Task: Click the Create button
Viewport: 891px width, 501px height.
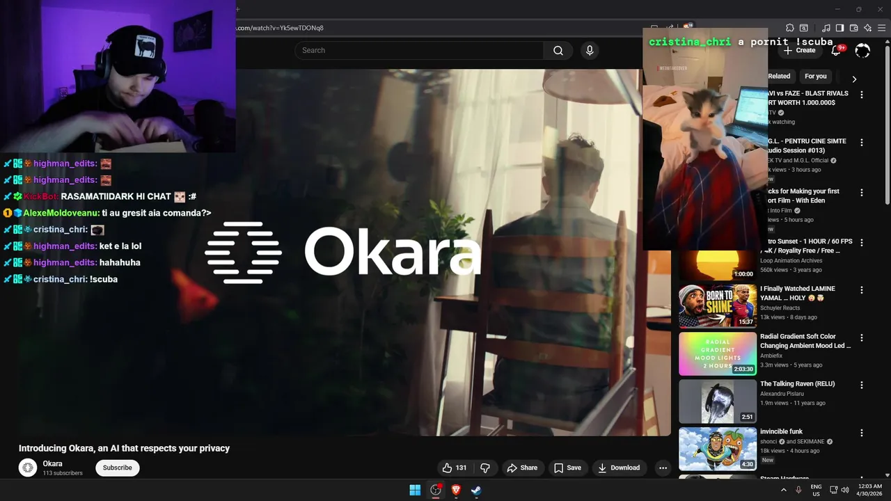Action: click(799, 50)
